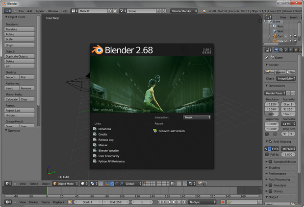Open the Marker menu in timeline
This screenshot has width=304, height=207.
coord(33,202)
